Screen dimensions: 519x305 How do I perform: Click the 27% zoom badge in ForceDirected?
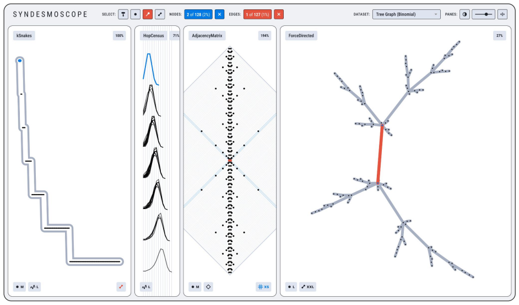pos(500,35)
